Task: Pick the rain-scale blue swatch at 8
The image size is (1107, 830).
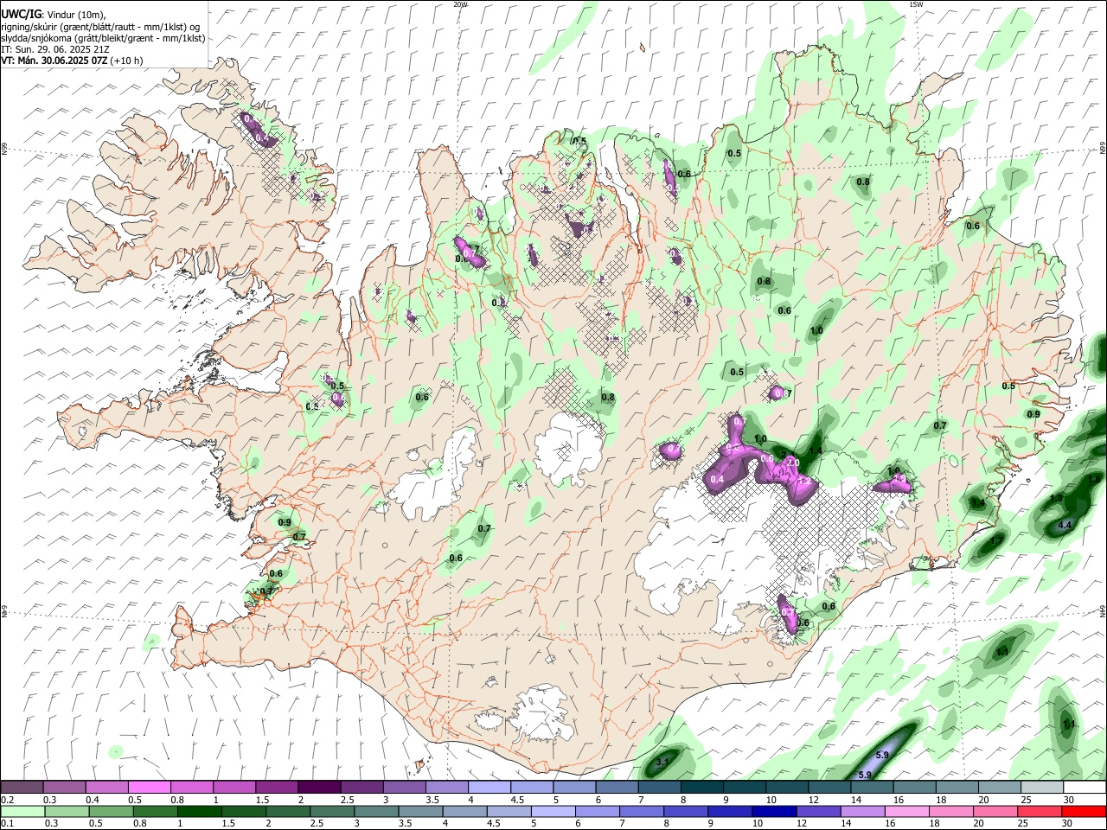Action: tap(686, 811)
